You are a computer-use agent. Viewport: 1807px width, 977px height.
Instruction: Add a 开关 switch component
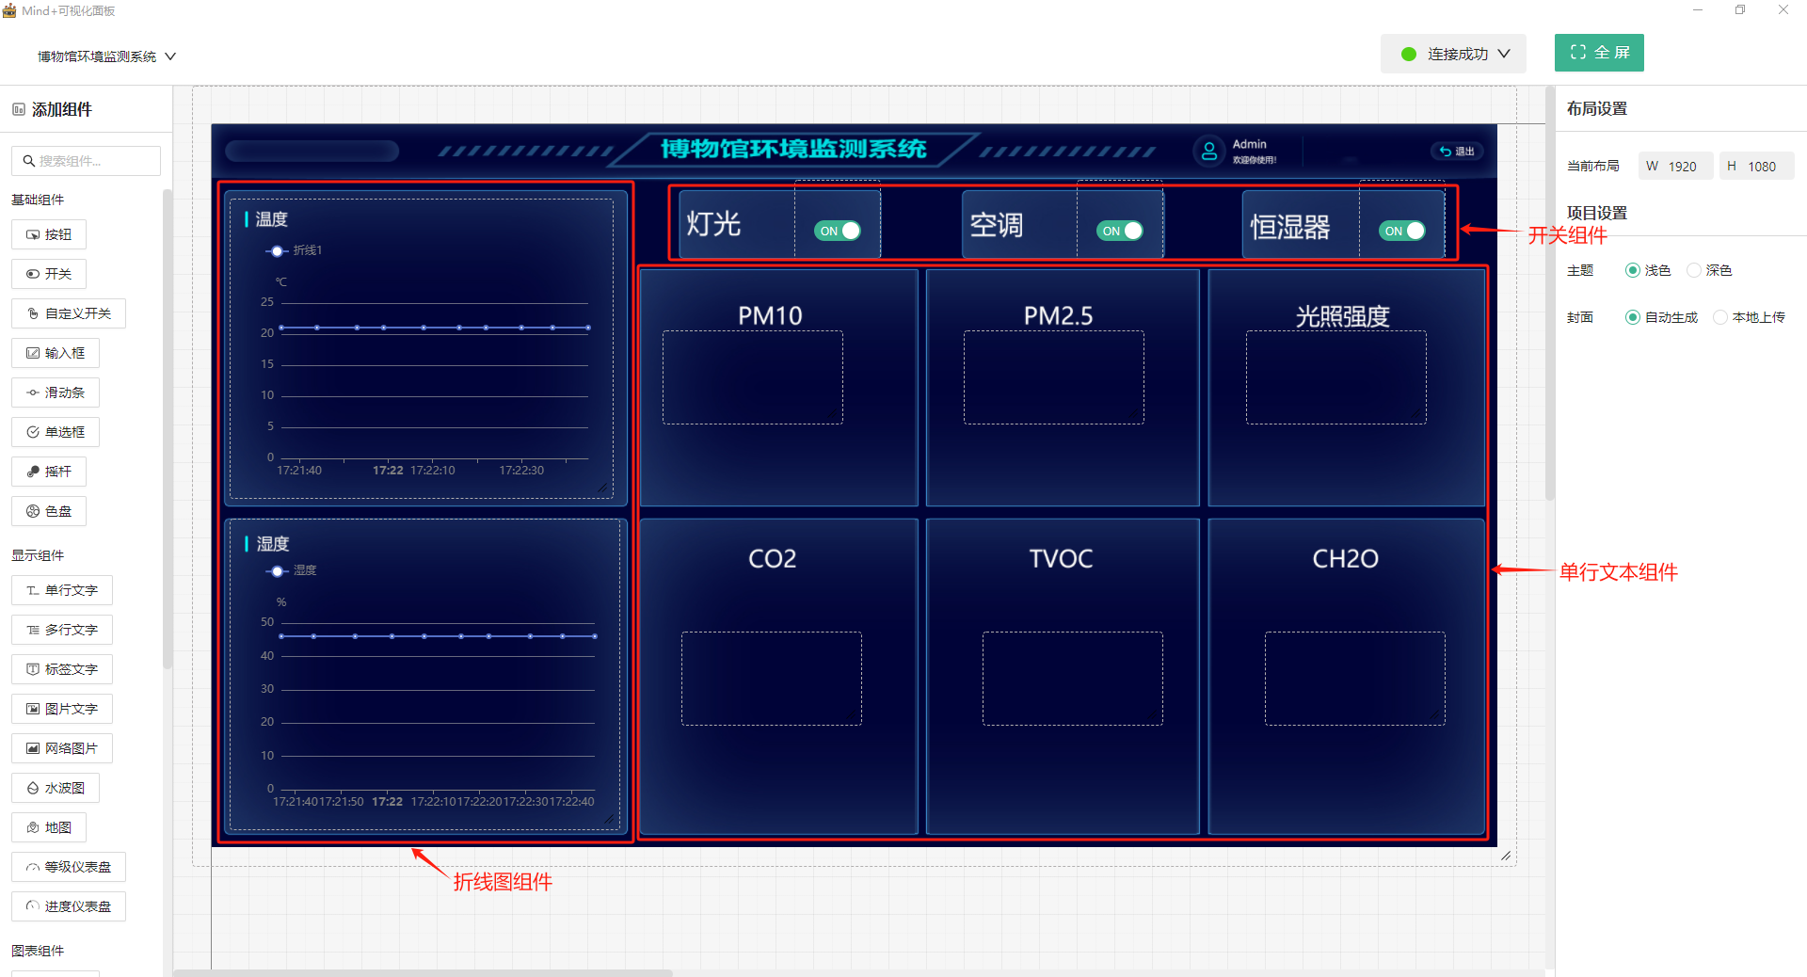(49, 274)
